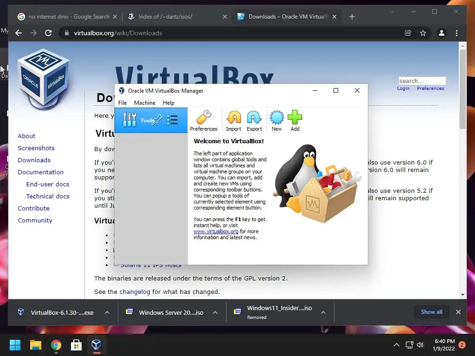Expand options for Windows11_Insider iso download
The image size is (475, 356).
323,312
